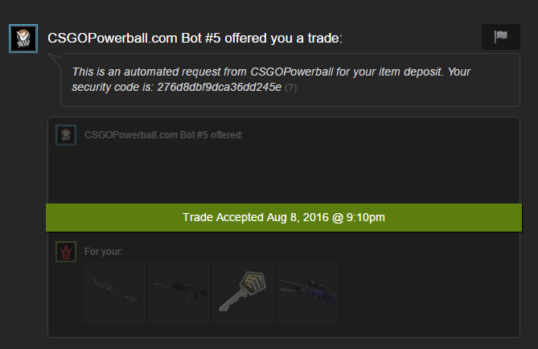Click the (?) security code help icon

click(290, 88)
